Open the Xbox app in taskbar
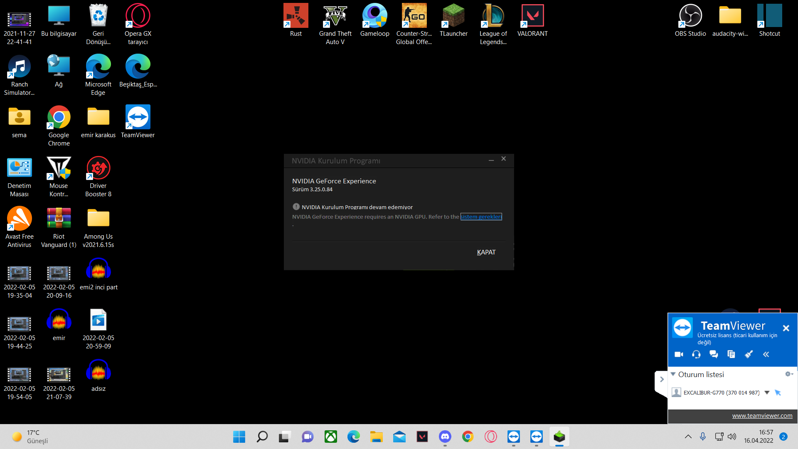798x449 pixels. (331, 437)
